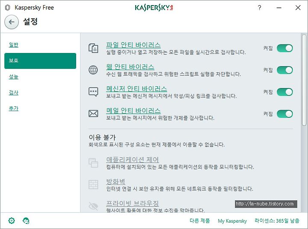Click the 이용 불가 section heading
The width and height of the screenshot is (308, 229).
tap(102, 137)
